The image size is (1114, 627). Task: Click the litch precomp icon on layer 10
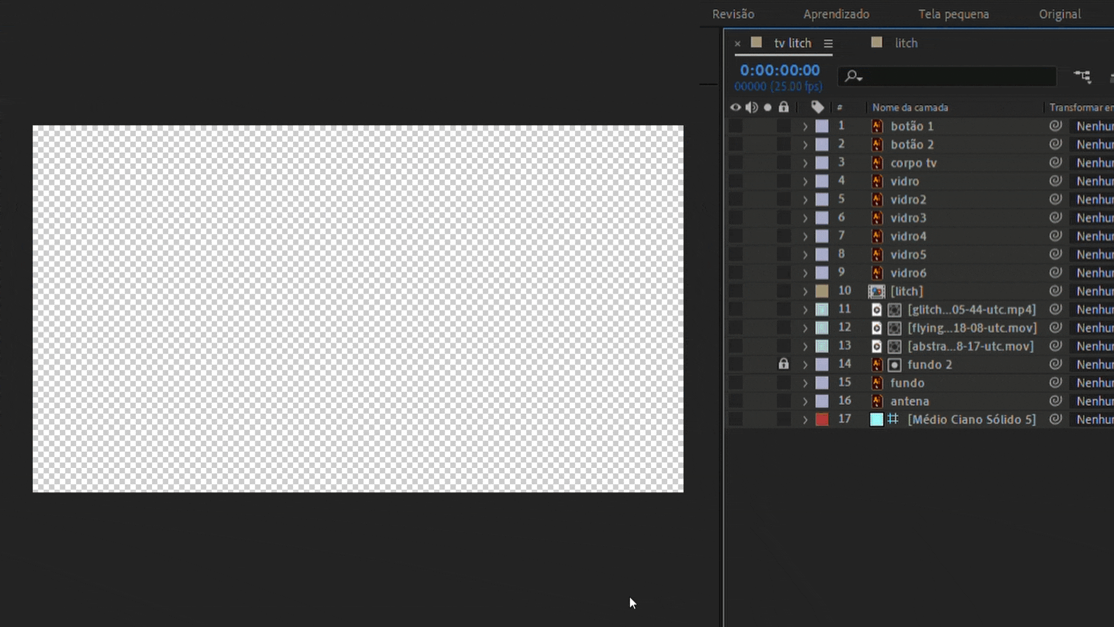pyautogui.click(x=877, y=291)
